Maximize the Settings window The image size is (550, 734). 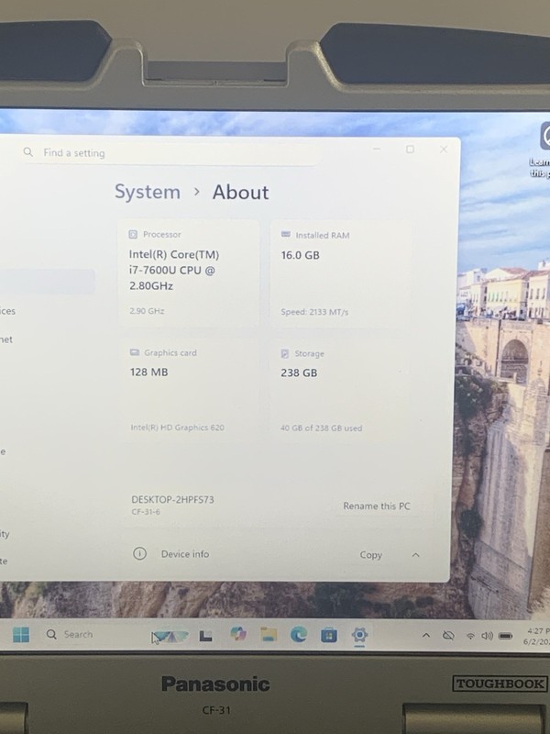coord(410,150)
